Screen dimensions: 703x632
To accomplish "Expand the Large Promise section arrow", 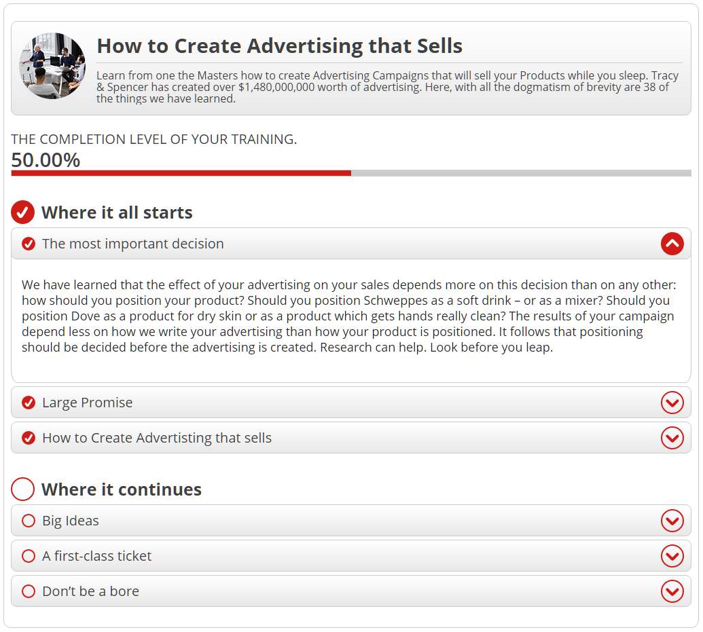I will (x=672, y=403).
